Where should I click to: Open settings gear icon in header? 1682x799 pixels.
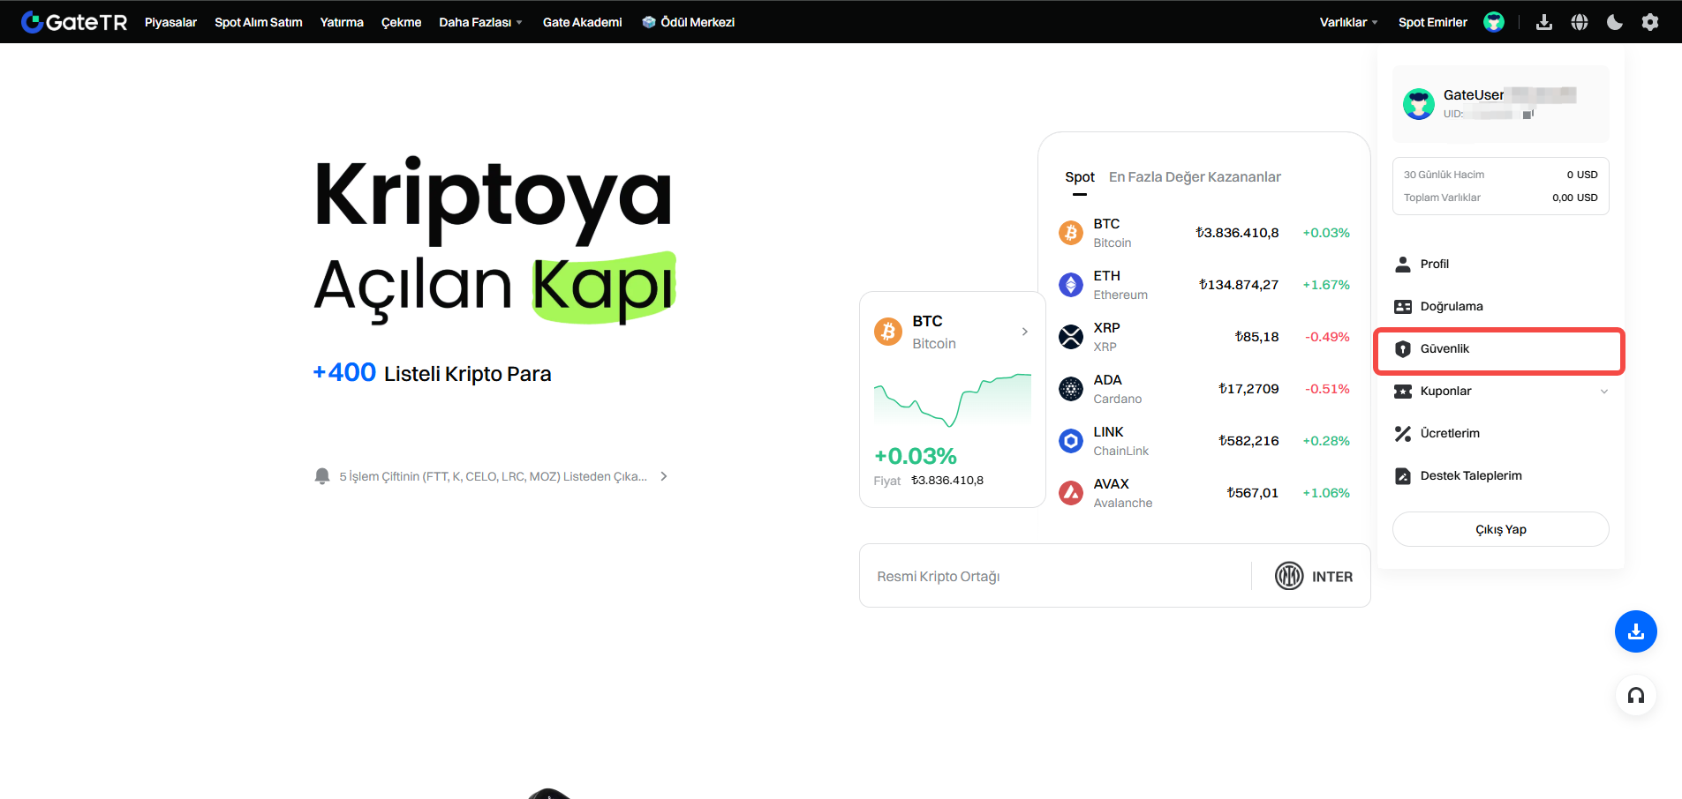click(x=1649, y=22)
